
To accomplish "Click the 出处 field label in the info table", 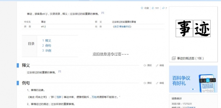I will coord(98,27).
